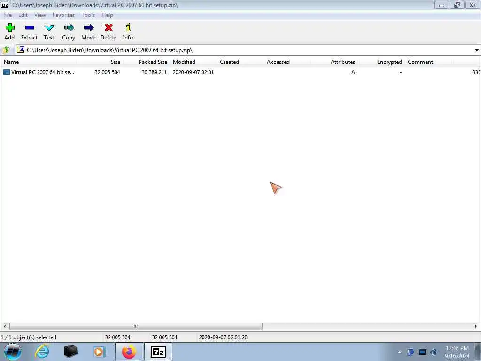Click modified date 2020-09-07 02:01 in row
Screen dimensions: 481x361
(193, 72)
